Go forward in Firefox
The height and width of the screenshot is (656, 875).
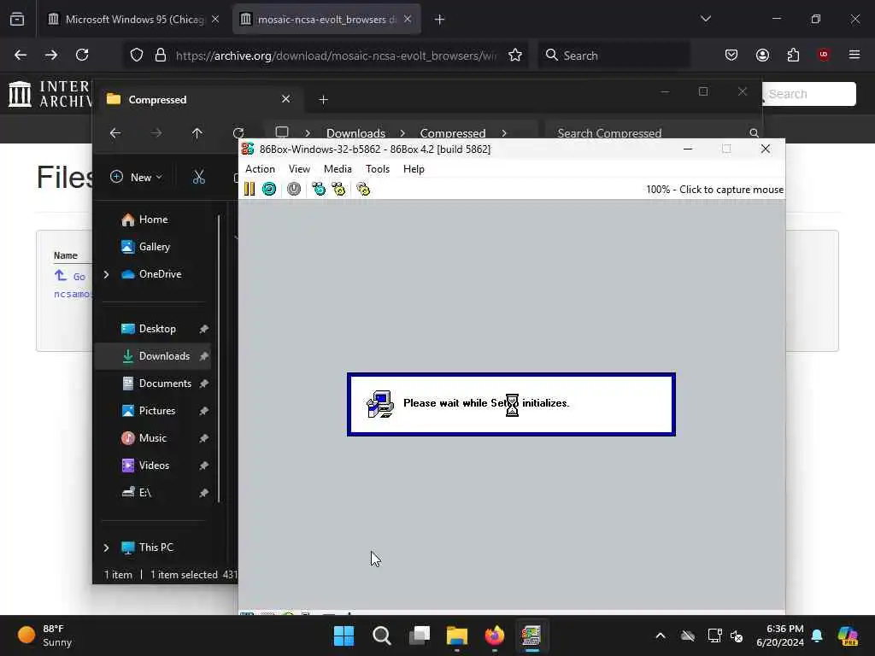(x=51, y=55)
